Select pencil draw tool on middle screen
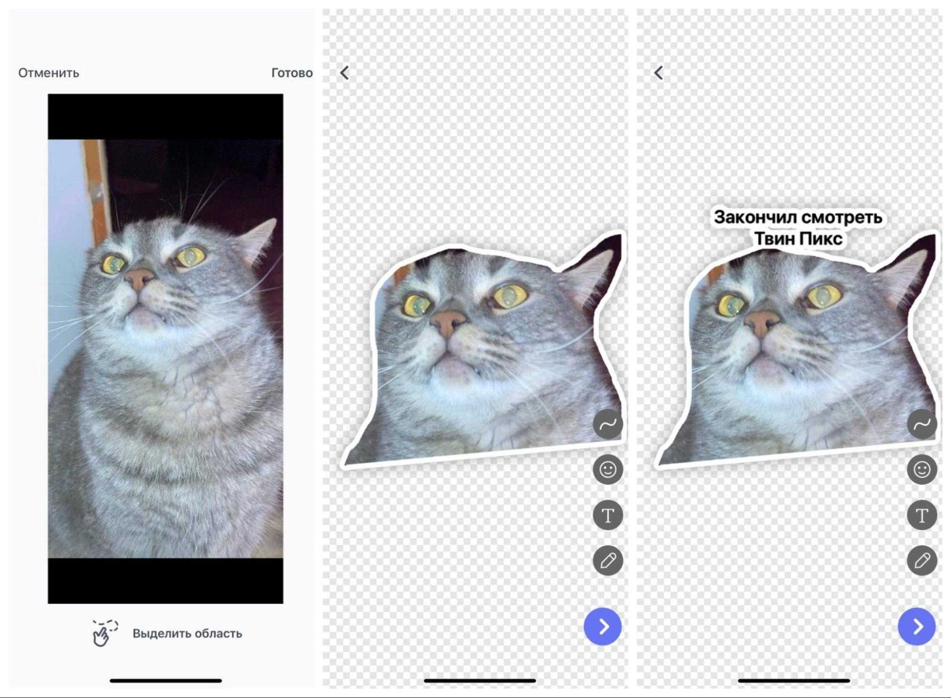Image resolution: width=951 pixels, height=698 pixels. pos(608,560)
